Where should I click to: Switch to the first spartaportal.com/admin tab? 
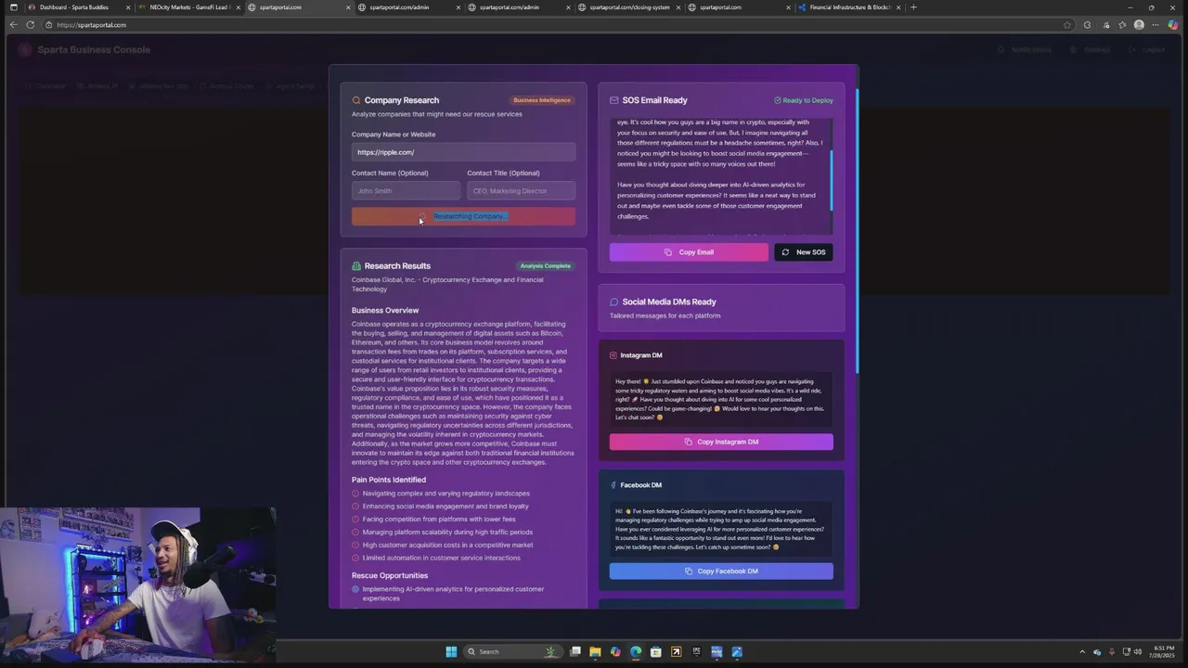[x=408, y=7]
